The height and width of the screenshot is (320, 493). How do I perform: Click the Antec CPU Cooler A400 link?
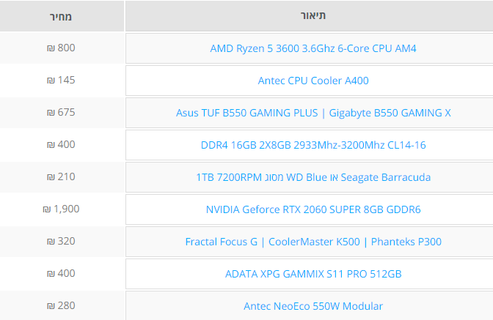click(313, 81)
